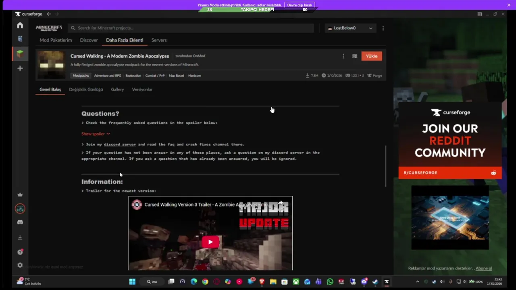This screenshot has width=516, height=290.
Task: Click the CurseForge logo in title bar
Action: point(29,14)
